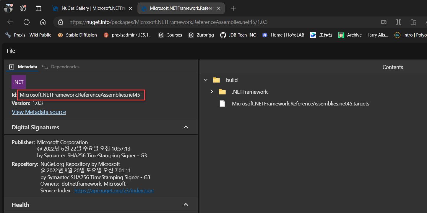Image resolution: width=427 pixels, height=213 pixels.
Task: Collapse the build folder chevron
Action: coord(206,80)
